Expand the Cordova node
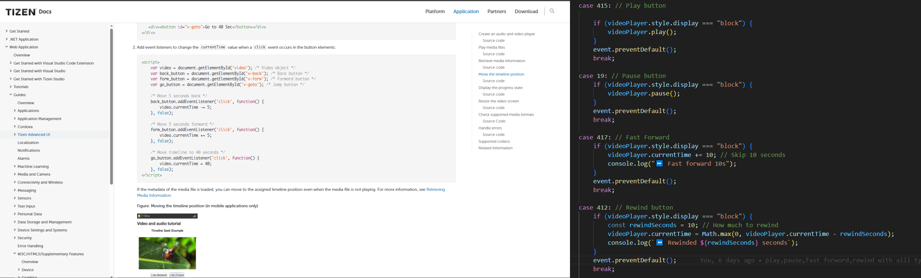921x278 pixels. tap(15, 127)
